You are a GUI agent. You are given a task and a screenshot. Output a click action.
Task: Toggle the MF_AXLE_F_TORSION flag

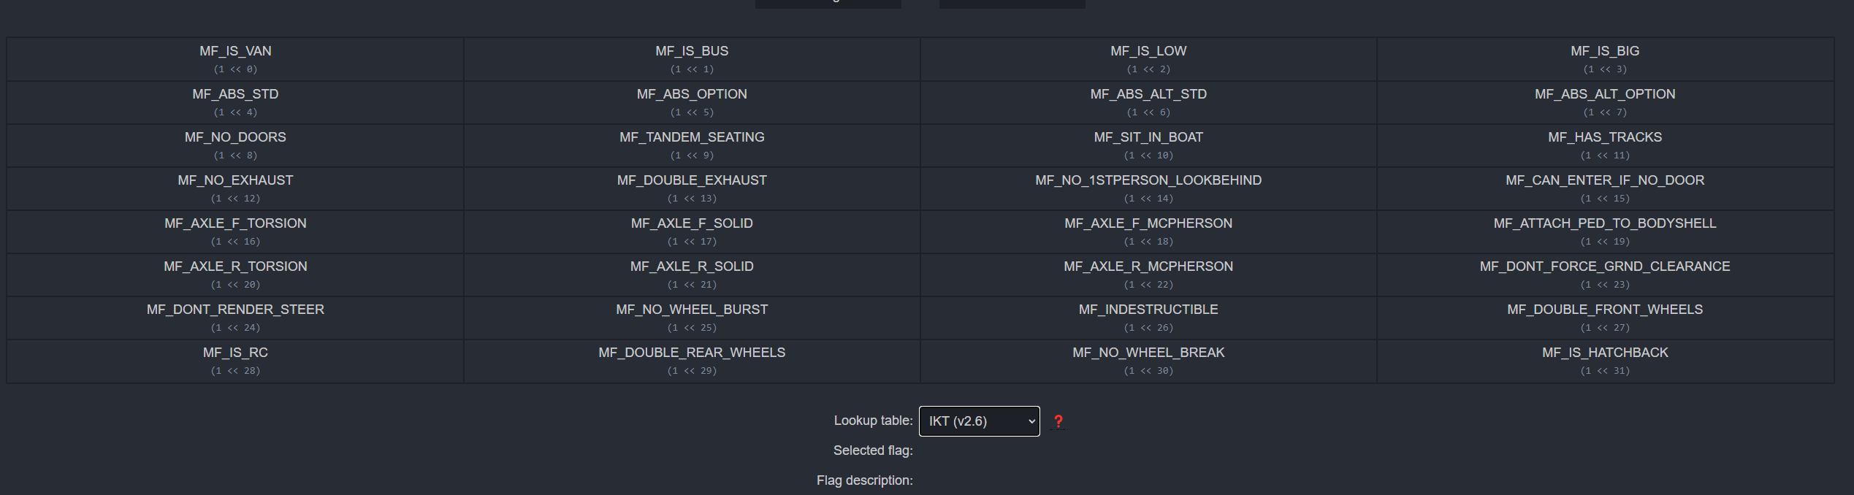pyautogui.click(x=235, y=231)
